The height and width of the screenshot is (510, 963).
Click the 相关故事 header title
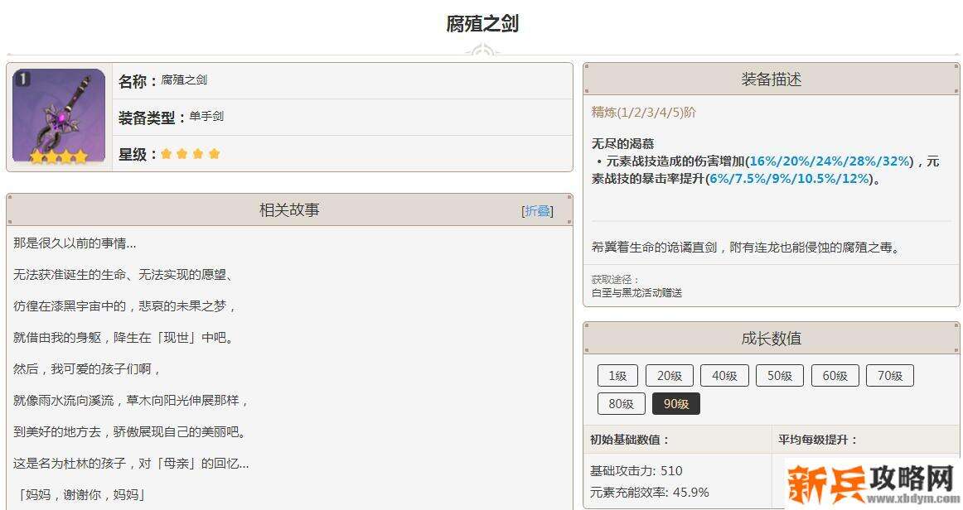pos(289,210)
